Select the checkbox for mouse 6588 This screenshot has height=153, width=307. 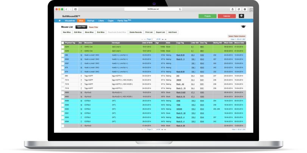(x=63, y=101)
